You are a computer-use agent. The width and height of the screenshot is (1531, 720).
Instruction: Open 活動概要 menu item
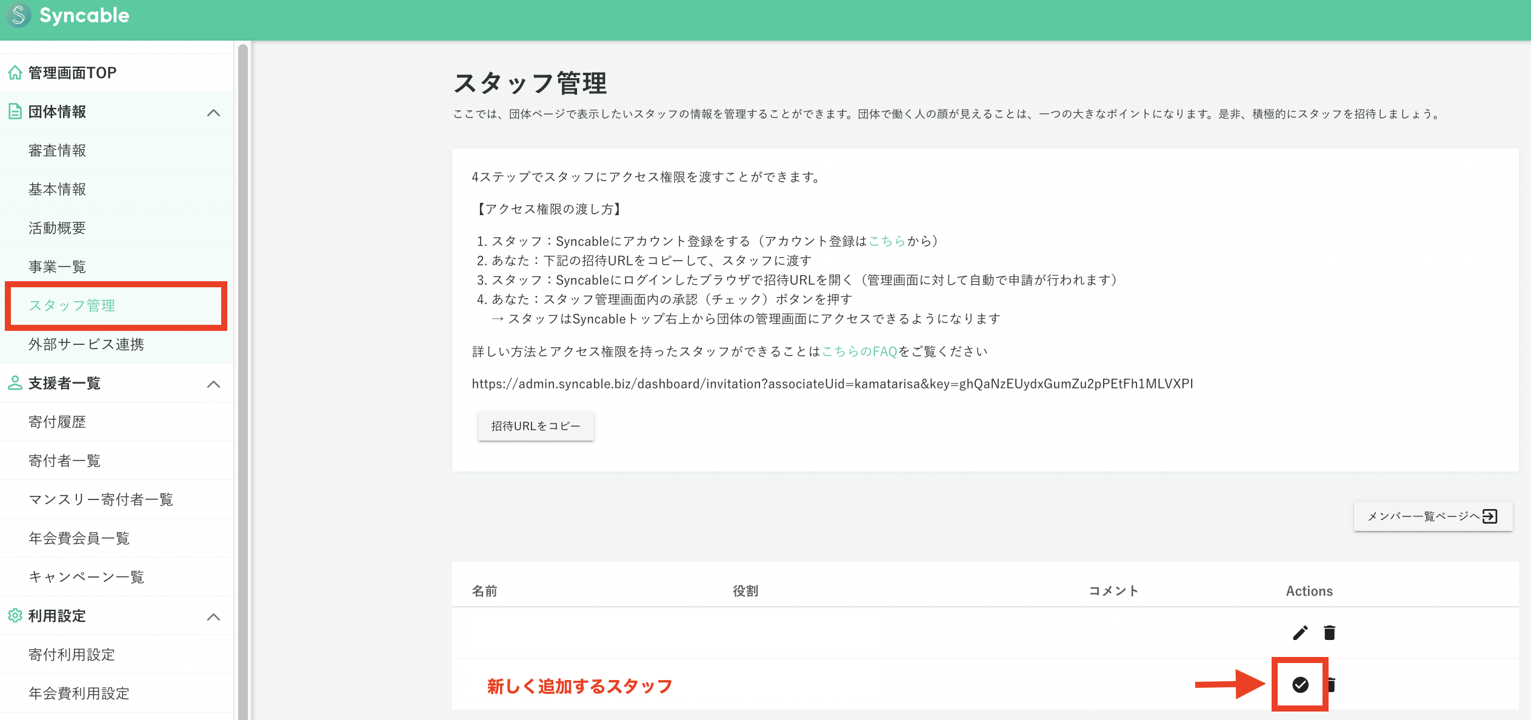[x=116, y=228]
